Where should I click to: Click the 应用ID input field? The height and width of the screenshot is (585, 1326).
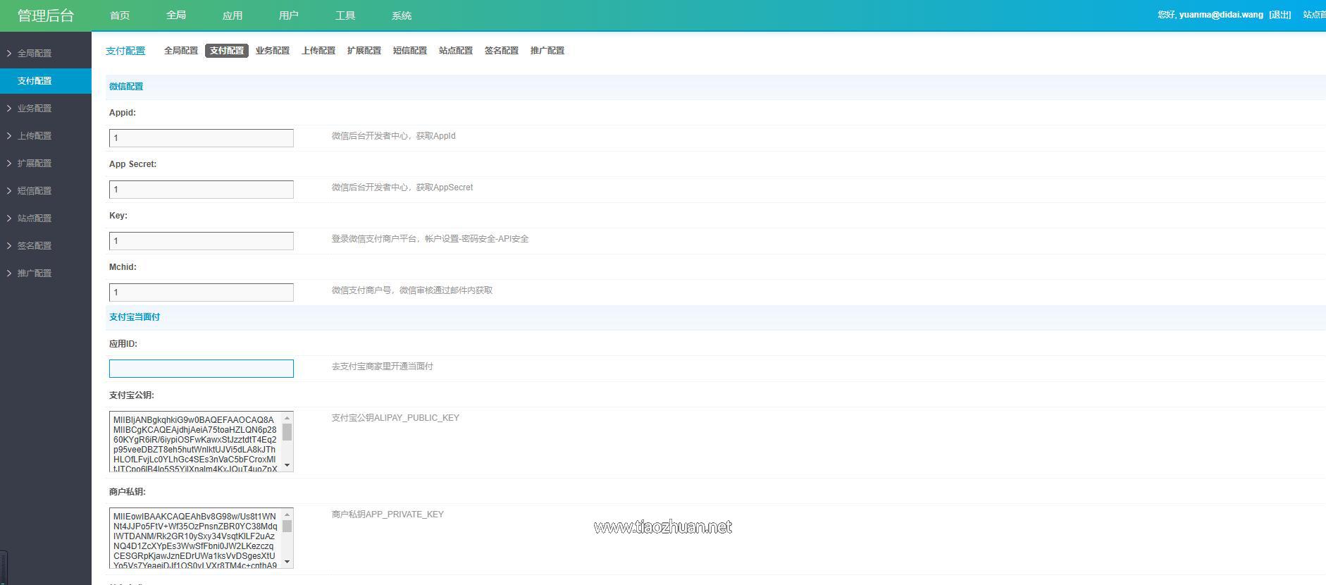pos(202,369)
